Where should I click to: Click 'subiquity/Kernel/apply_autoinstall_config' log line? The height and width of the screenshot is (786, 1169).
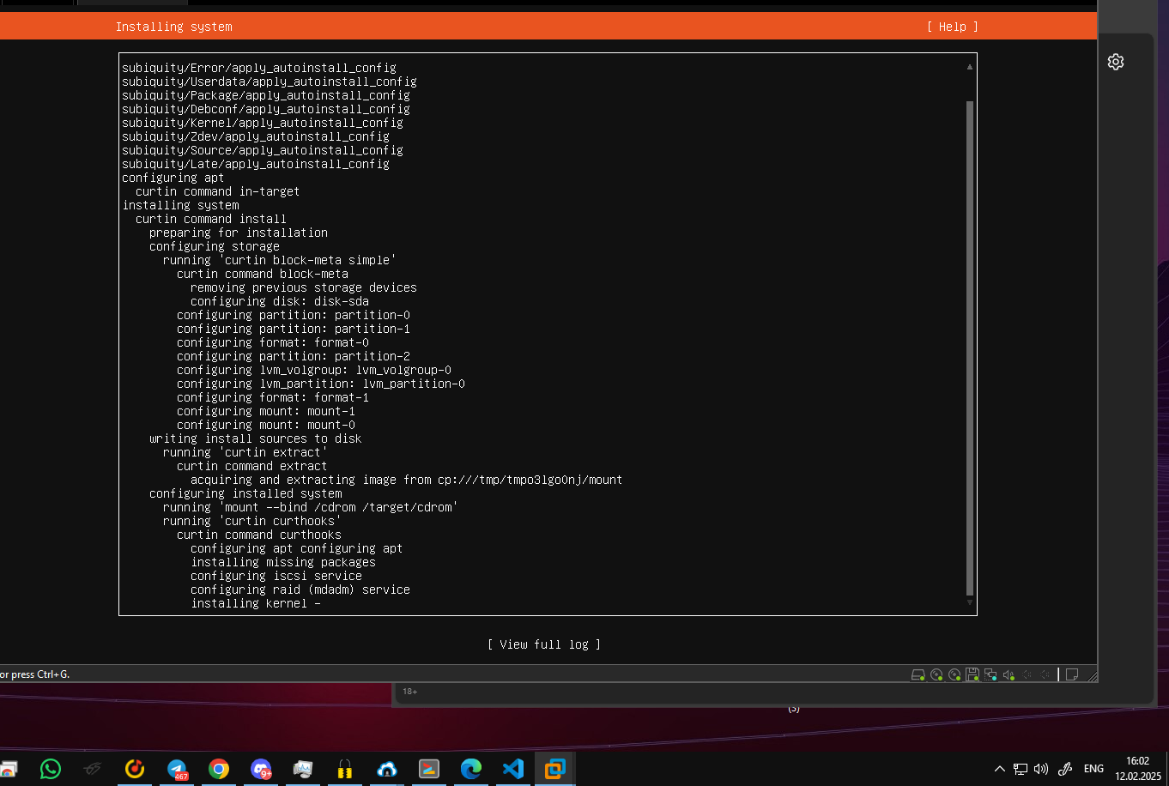[x=263, y=123]
